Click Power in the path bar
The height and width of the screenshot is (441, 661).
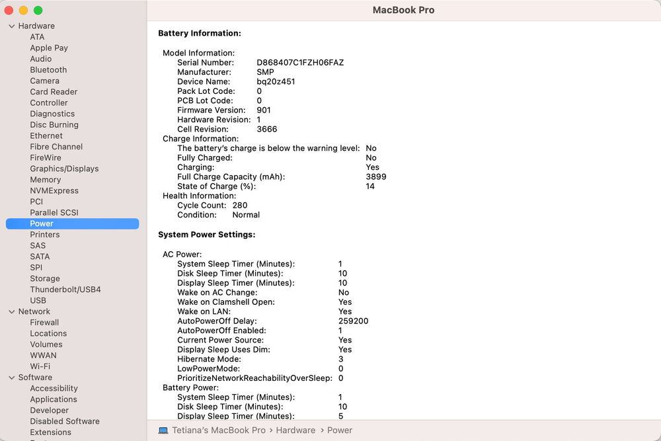[340, 430]
